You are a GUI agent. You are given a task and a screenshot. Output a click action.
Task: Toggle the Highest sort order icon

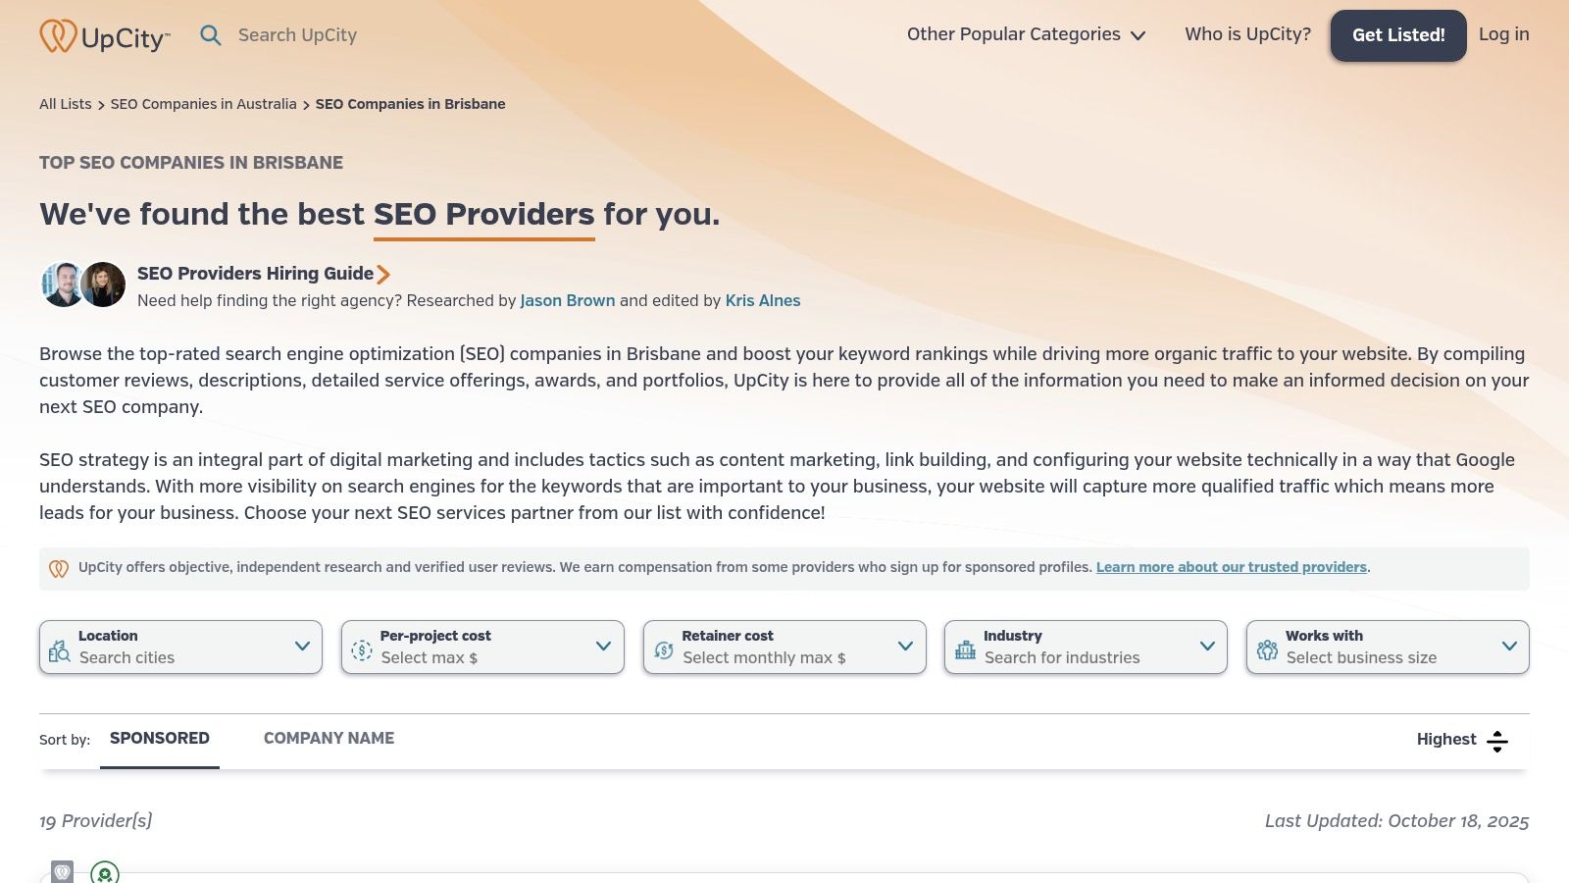coord(1496,741)
